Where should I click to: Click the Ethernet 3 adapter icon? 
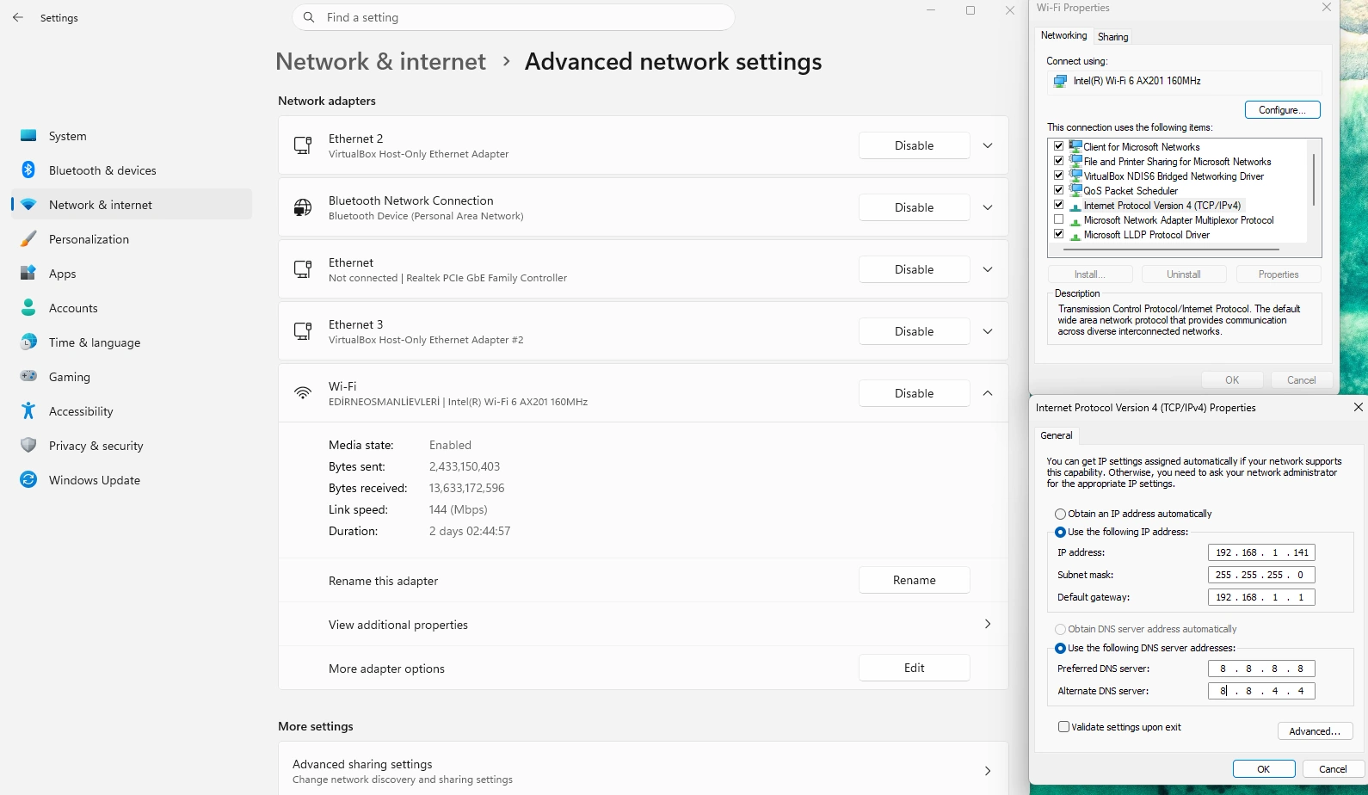tap(303, 331)
